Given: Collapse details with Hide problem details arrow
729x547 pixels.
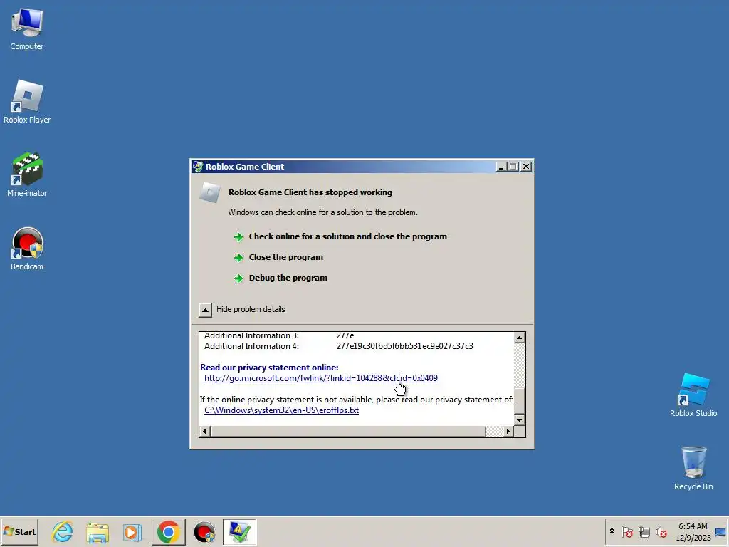Looking at the screenshot, I should (205, 310).
